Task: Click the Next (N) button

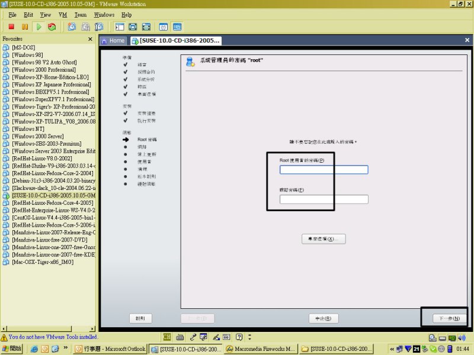Action: pos(449,318)
